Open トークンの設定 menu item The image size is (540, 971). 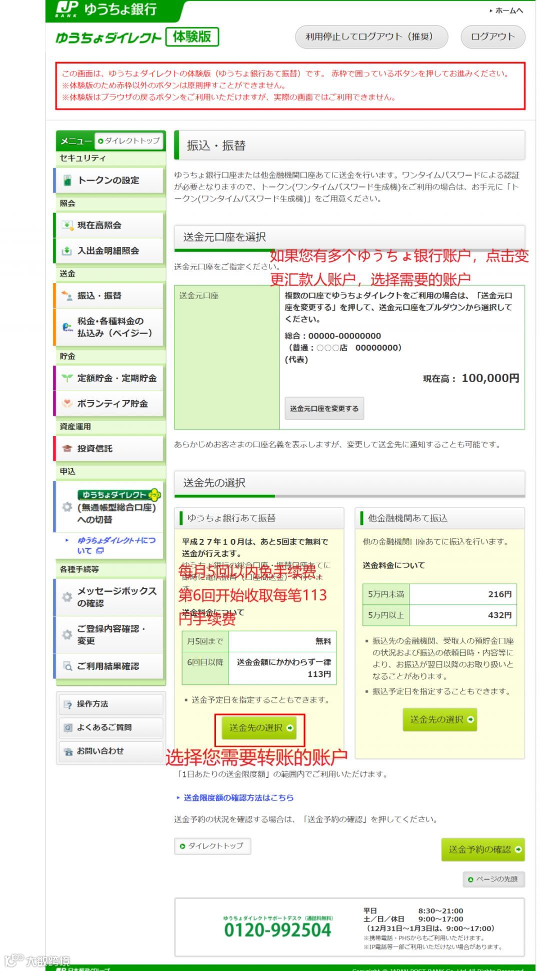(109, 180)
